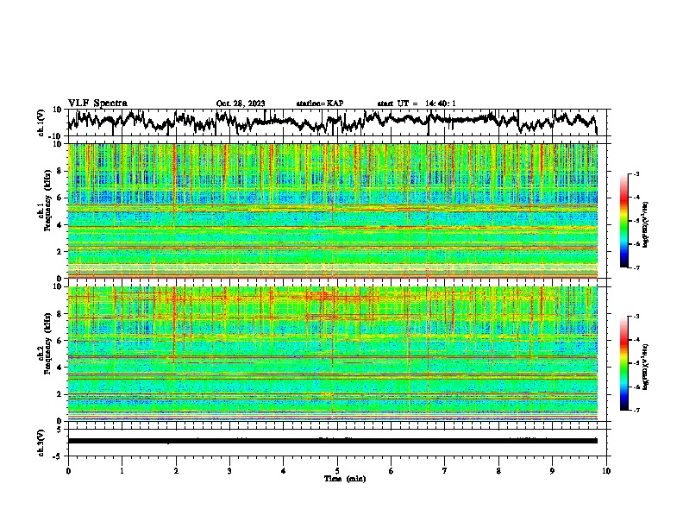Click the "station=KAP" header label
Viewport: 683px width, 528px height.
click(320, 104)
